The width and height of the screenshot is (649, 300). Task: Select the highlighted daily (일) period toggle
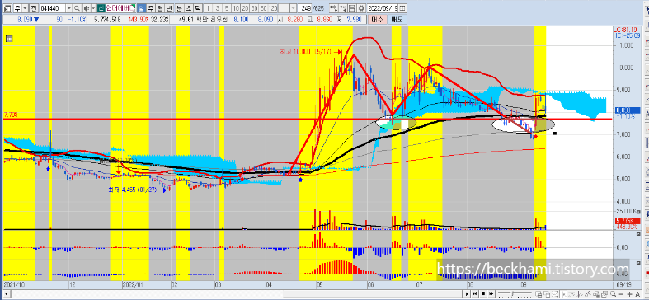click(141, 8)
